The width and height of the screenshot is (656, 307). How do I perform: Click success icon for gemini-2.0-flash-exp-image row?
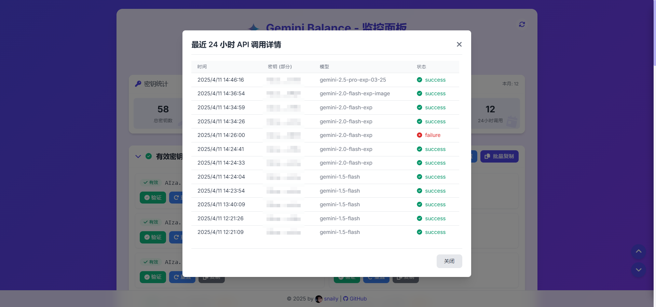(x=419, y=94)
